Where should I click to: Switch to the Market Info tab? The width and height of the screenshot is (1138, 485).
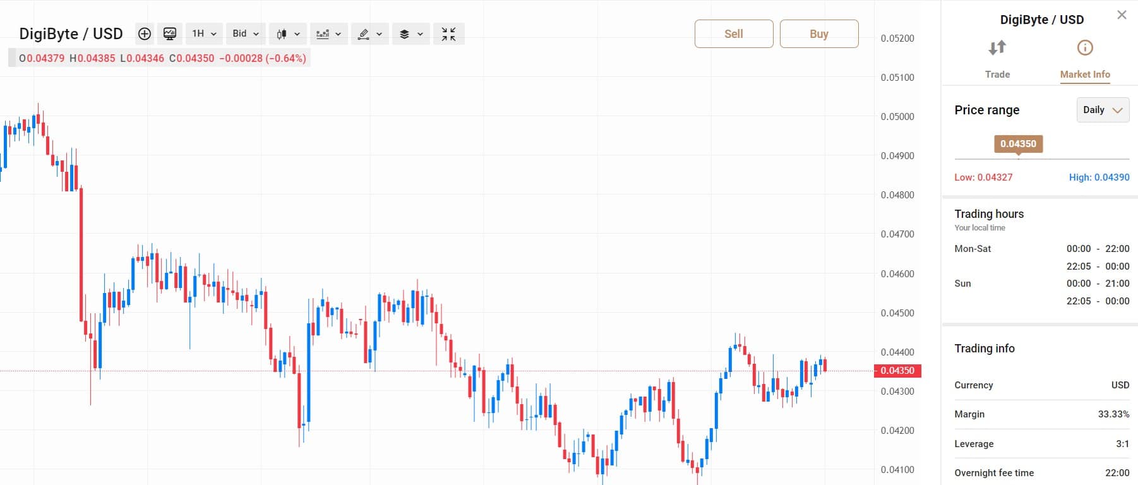point(1085,60)
